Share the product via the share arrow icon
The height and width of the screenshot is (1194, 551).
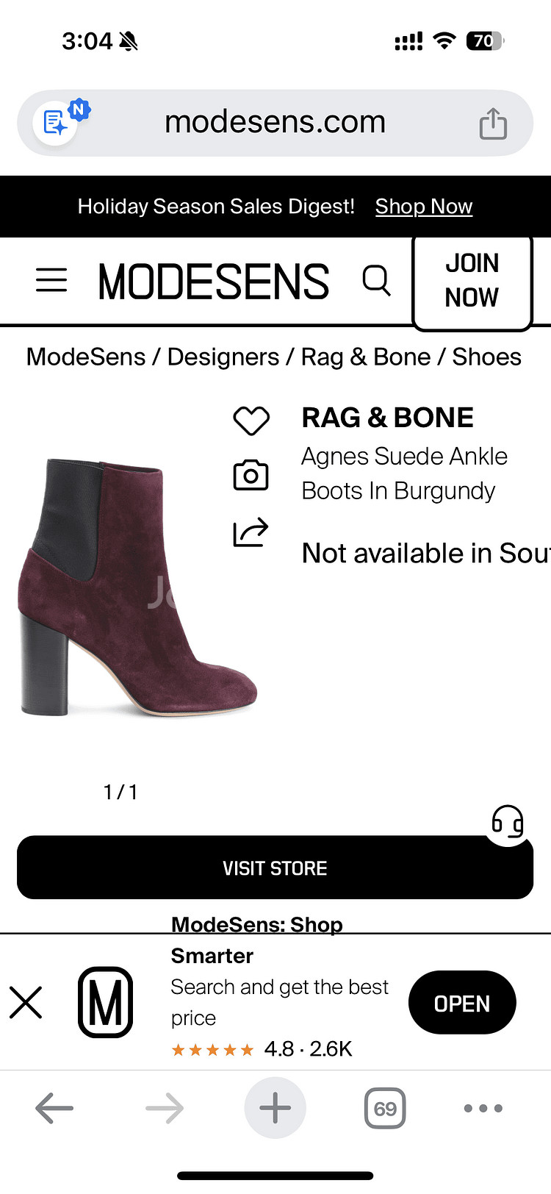(x=251, y=531)
